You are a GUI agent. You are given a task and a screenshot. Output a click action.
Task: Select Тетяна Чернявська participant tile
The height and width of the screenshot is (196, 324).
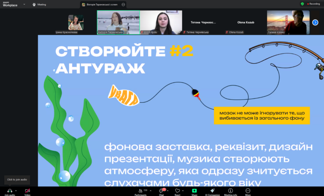point(203,22)
